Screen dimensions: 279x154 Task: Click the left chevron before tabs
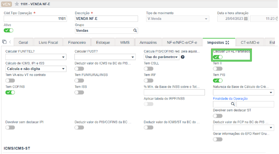tap(10, 42)
